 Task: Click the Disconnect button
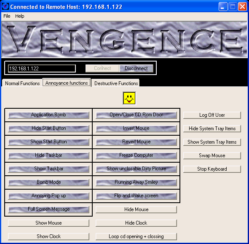pos(136,68)
